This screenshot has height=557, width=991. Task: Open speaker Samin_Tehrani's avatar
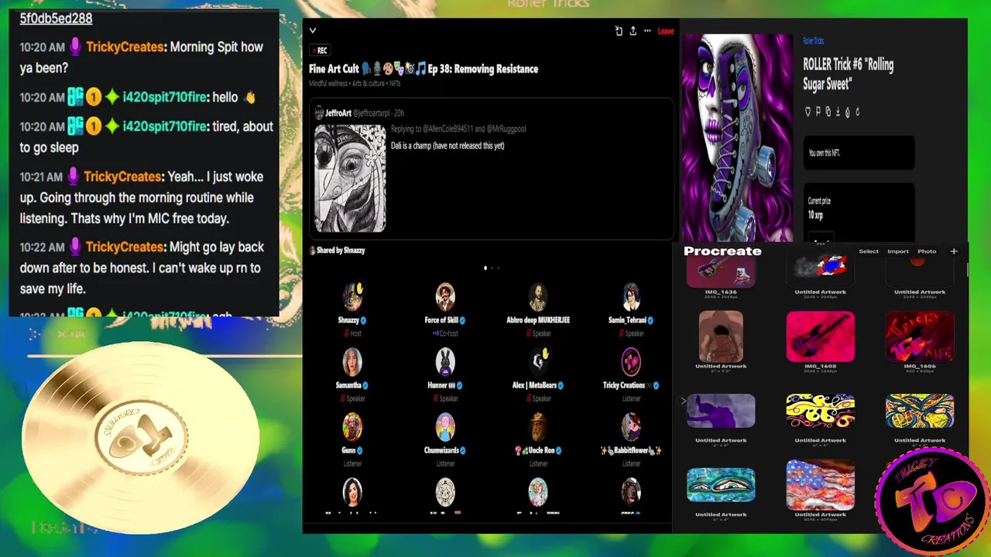point(631,297)
